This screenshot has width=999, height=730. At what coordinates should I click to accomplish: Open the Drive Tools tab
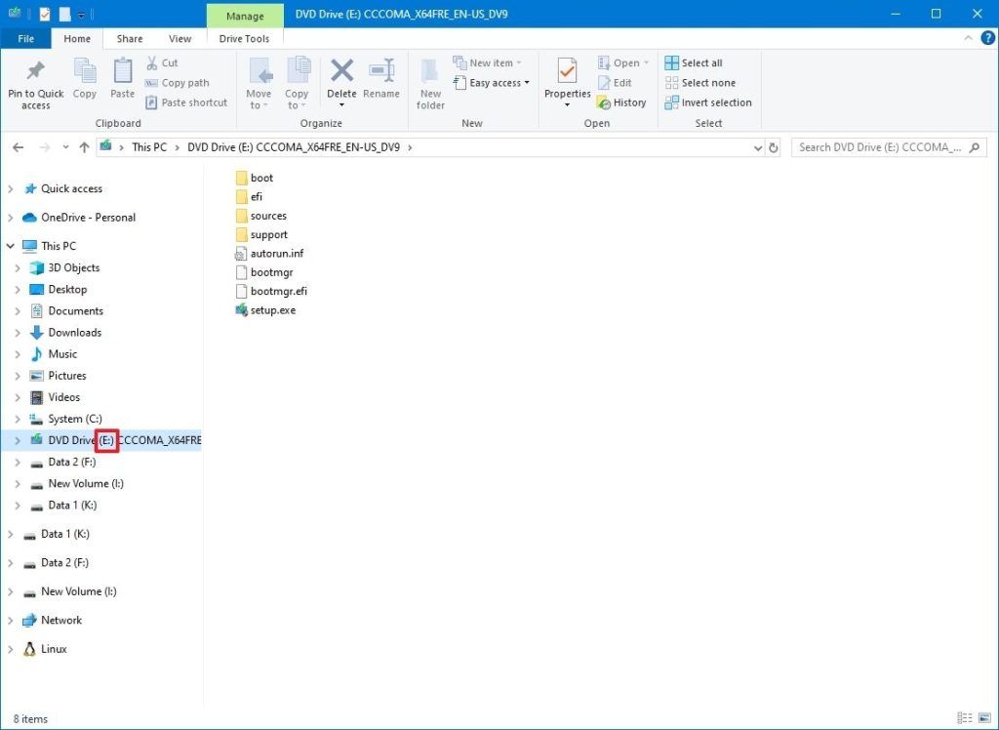pyautogui.click(x=244, y=38)
